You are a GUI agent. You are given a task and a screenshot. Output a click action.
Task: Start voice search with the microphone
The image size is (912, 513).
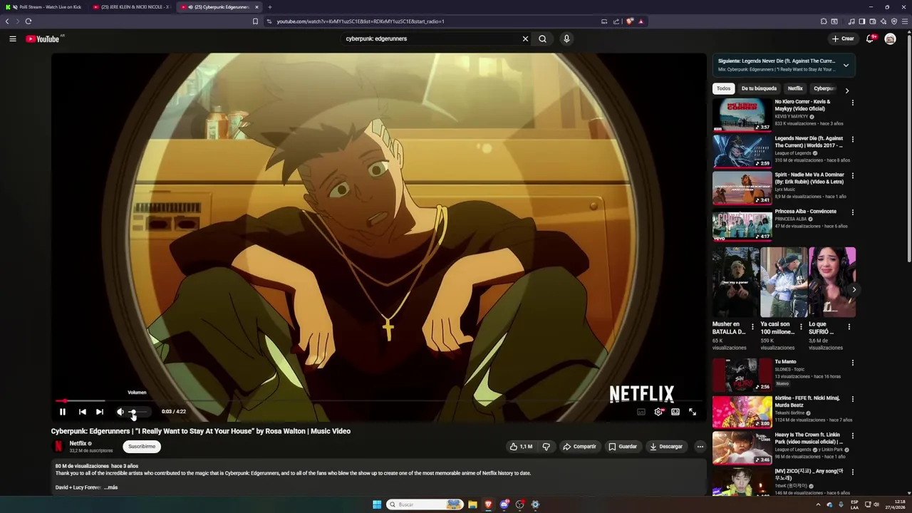click(566, 38)
